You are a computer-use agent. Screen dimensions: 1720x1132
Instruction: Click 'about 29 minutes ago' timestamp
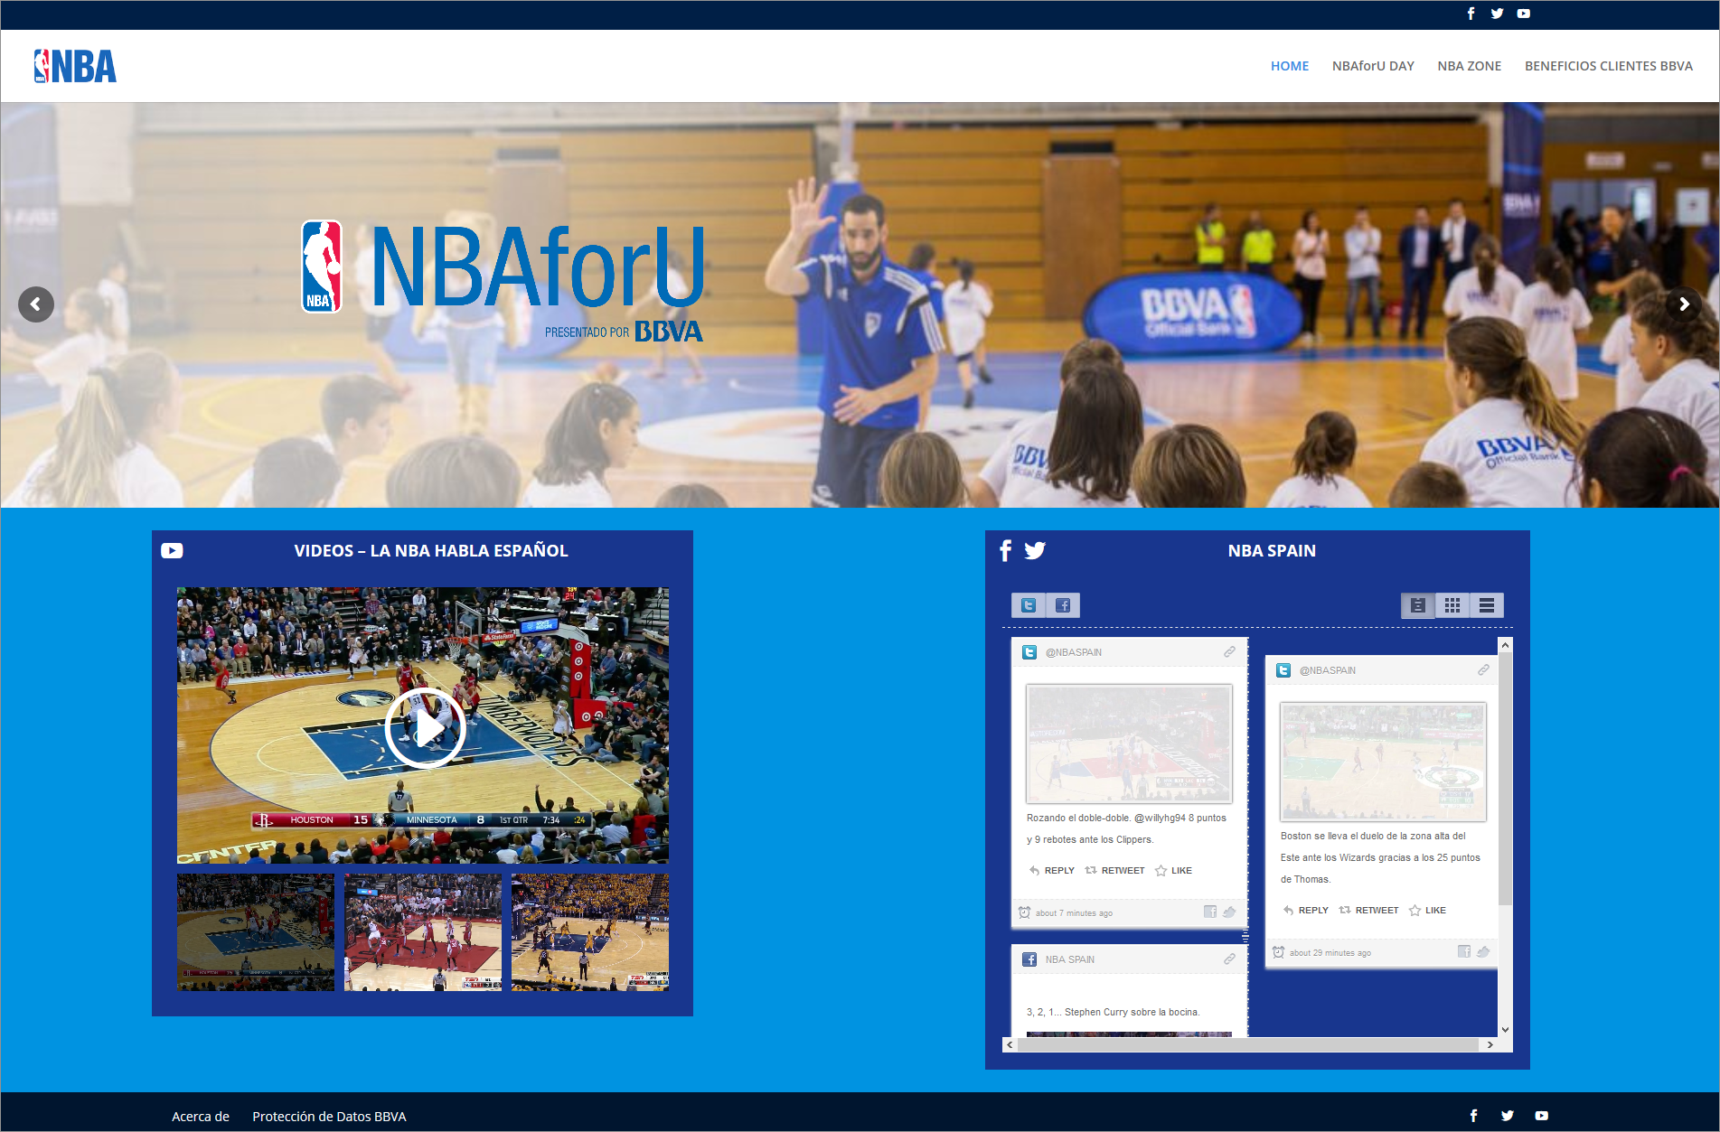(x=1330, y=953)
